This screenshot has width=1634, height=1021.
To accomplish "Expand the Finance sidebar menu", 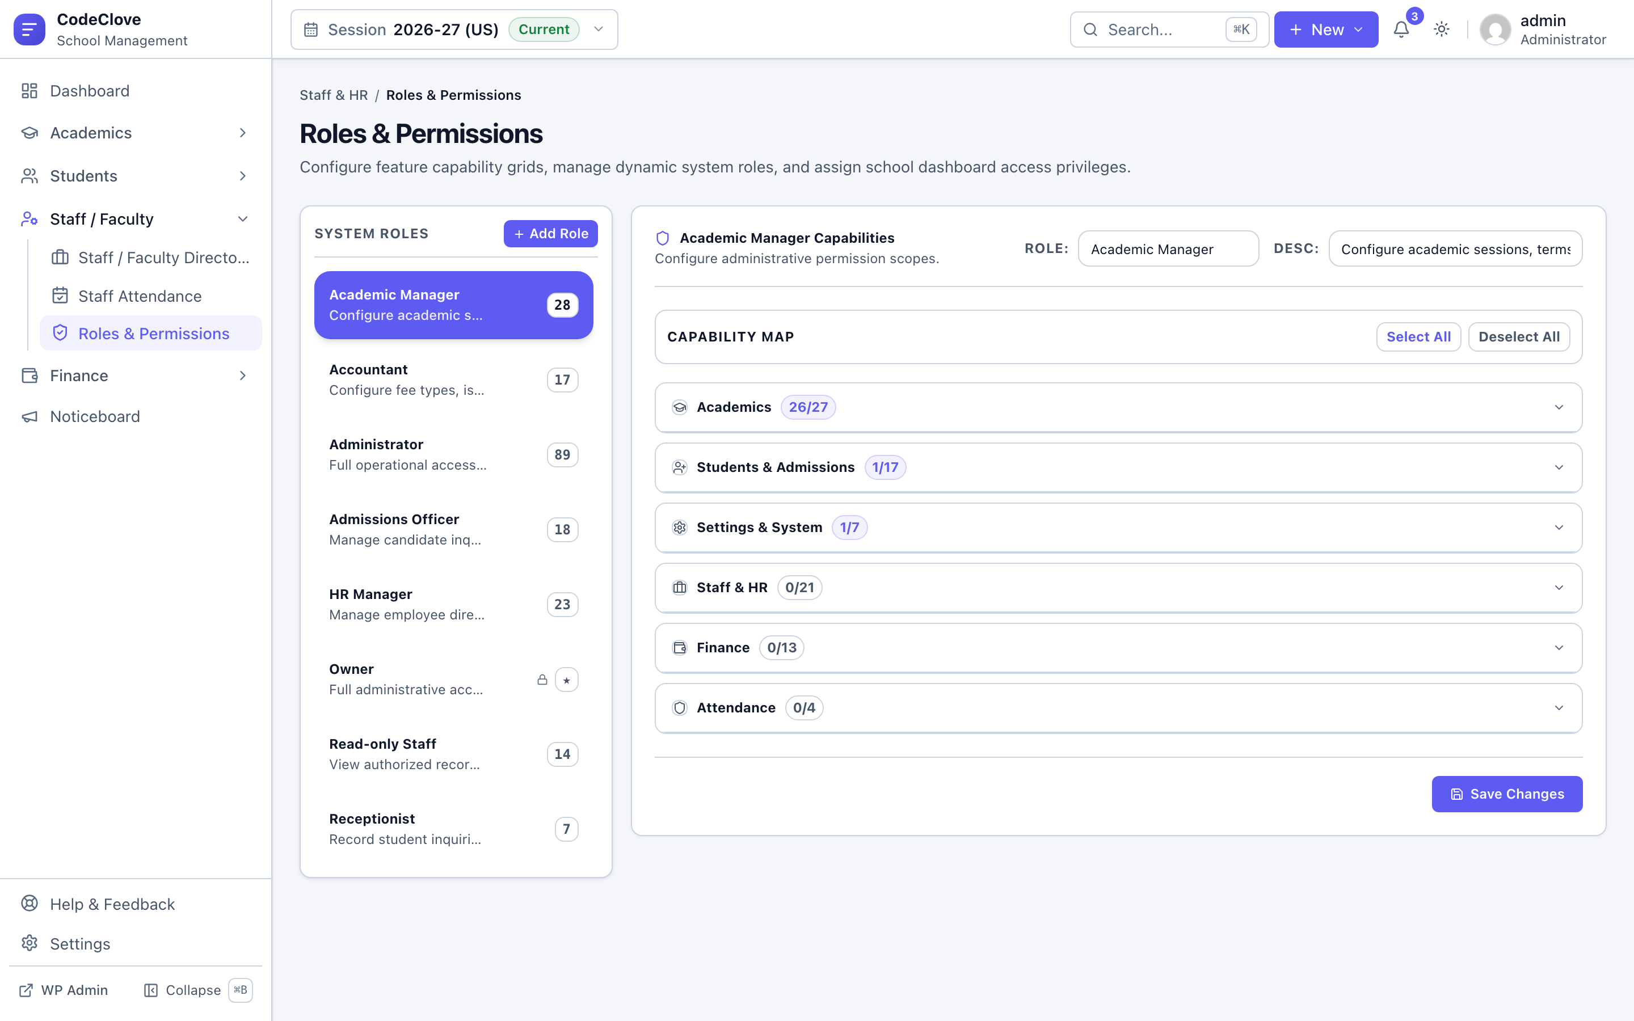I will [135, 376].
